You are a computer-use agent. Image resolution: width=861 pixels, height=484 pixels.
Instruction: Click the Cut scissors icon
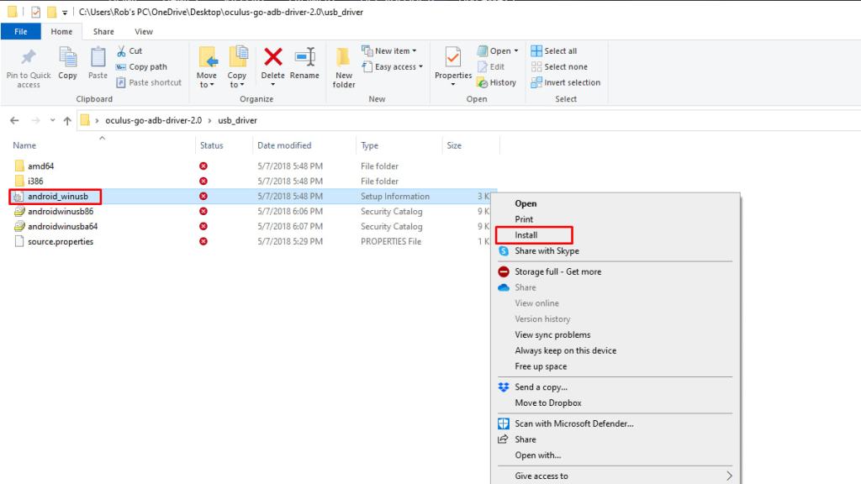[121, 51]
